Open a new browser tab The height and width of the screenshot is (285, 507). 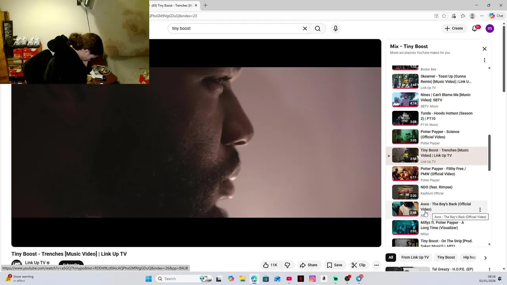click(x=205, y=6)
